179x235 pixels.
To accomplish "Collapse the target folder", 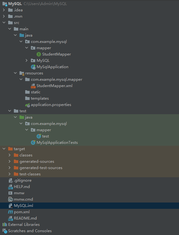I will coord(4,149).
